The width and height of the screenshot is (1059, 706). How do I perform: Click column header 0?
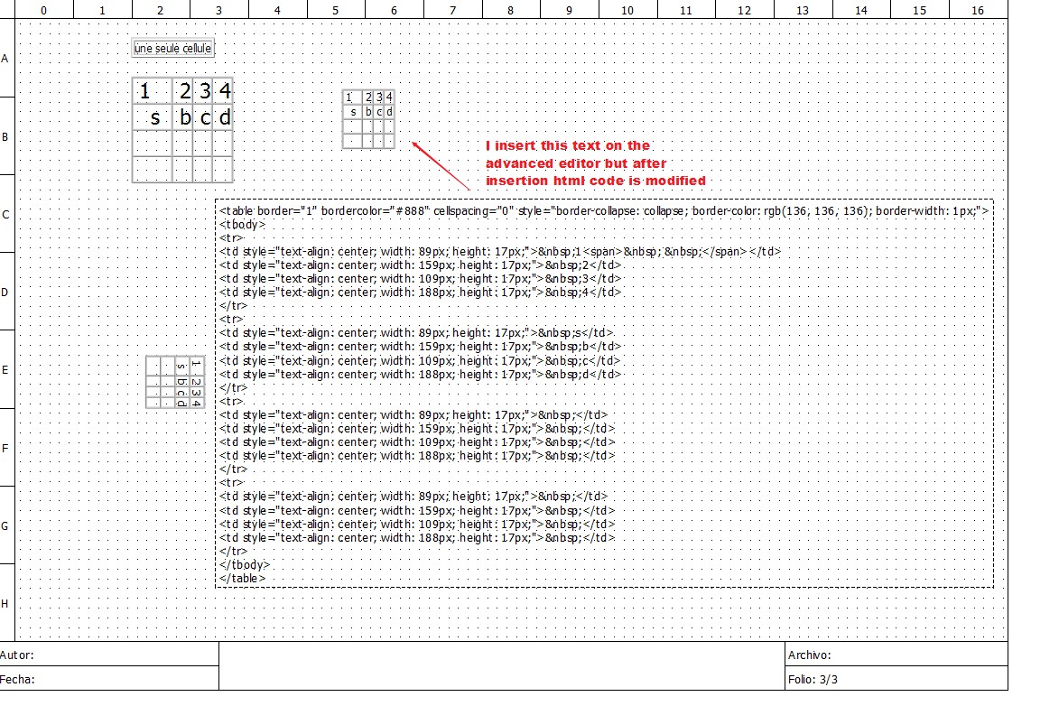tap(43, 10)
